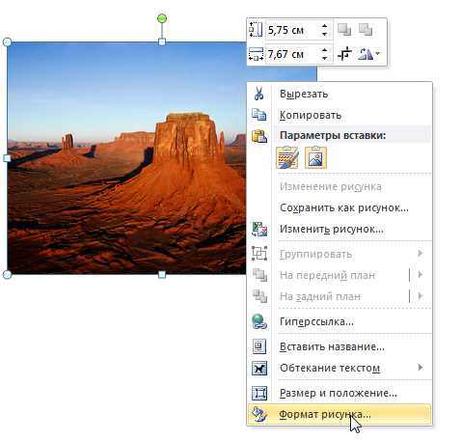This screenshot has width=461, height=441.
Task: Choose Paste as Picture option icon
Action: click(315, 157)
